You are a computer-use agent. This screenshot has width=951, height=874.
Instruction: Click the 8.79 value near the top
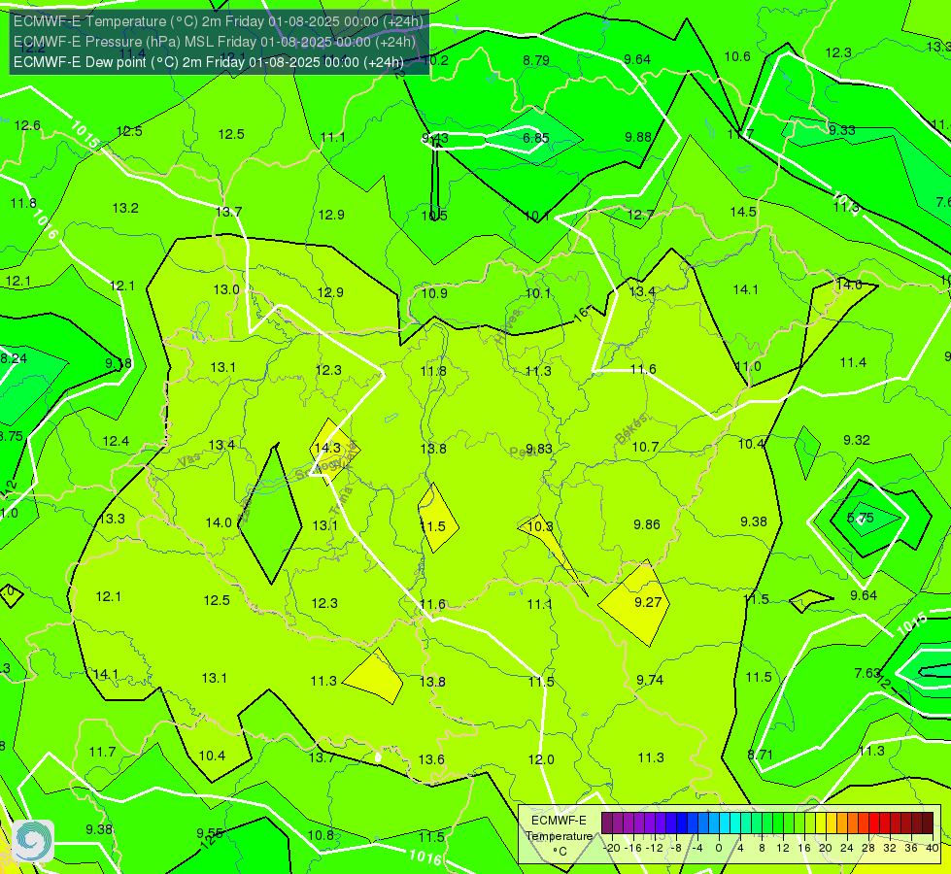pyautogui.click(x=536, y=60)
